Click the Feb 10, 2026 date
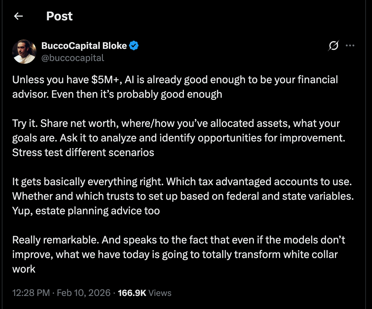Image resolution: width=372 pixels, height=309 pixels. coord(83,293)
